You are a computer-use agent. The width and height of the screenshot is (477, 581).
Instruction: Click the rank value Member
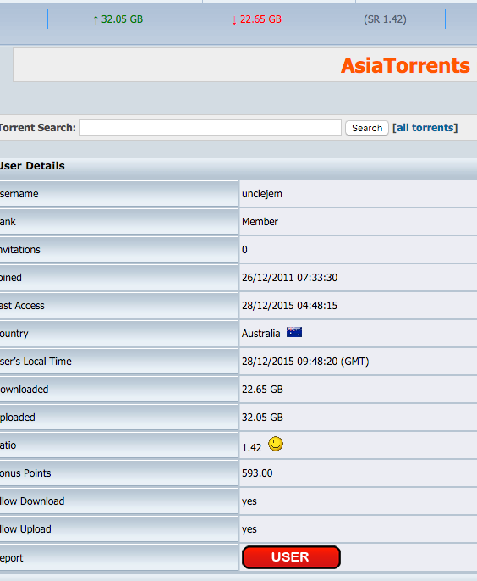(260, 222)
